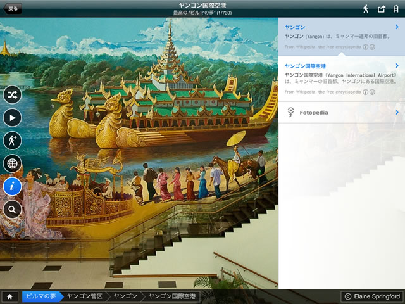Tap the 最高の ビルマの夢 (1/739) subtitle
The height and width of the screenshot is (304, 405).
coord(202,13)
